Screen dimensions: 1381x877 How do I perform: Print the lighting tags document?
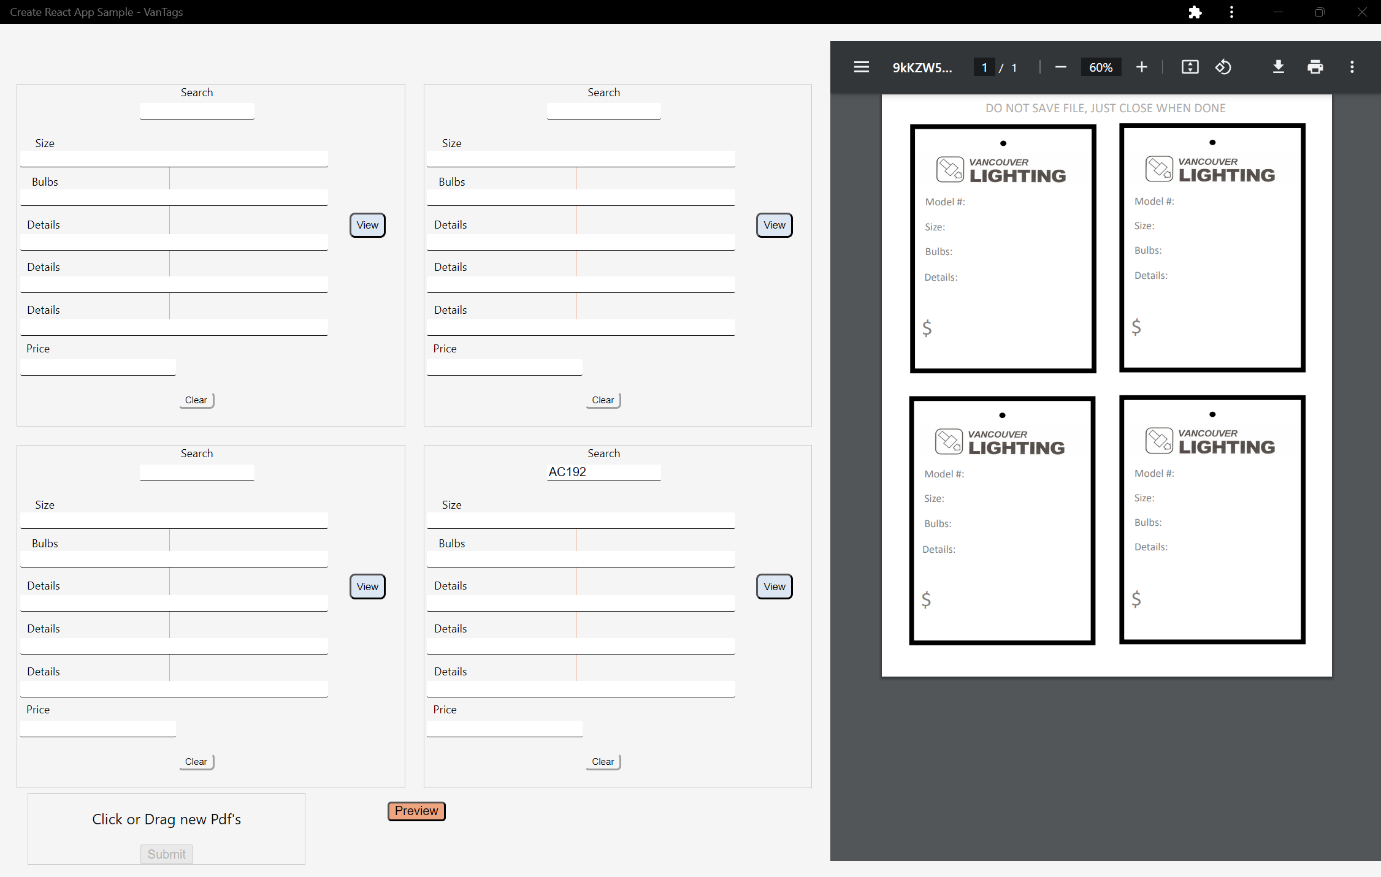(1316, 67)
